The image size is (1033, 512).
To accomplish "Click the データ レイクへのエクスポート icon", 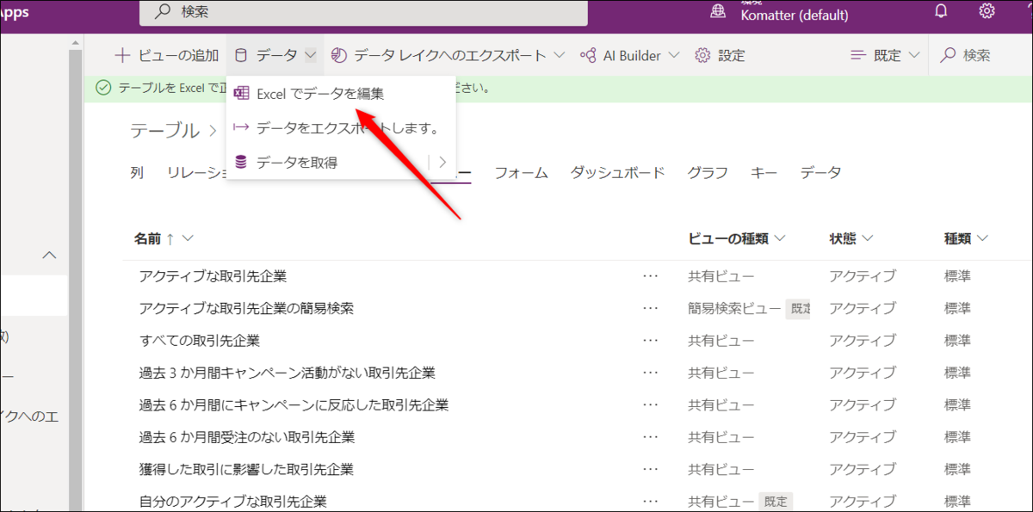I will pos(340,54).
